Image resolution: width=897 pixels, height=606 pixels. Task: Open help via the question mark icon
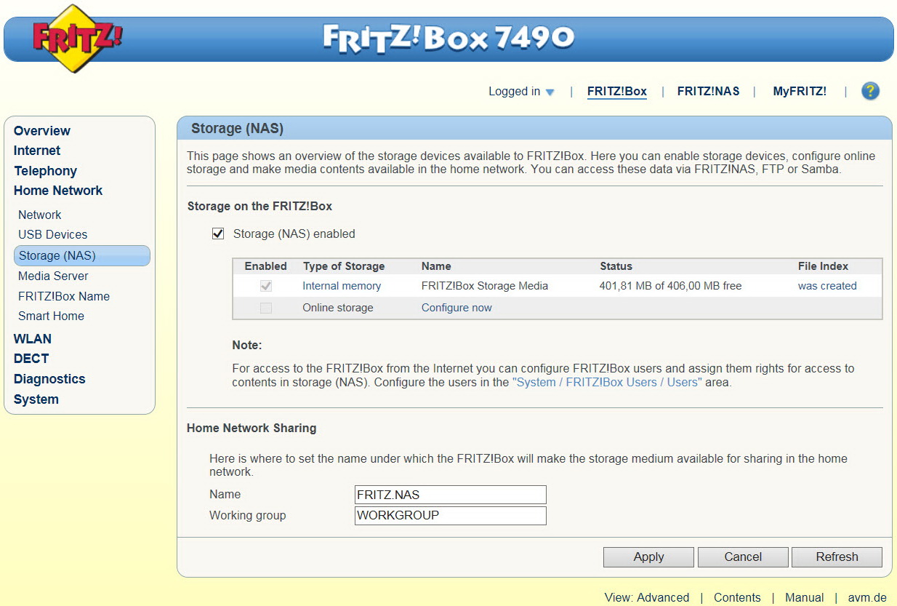[870, 91]
